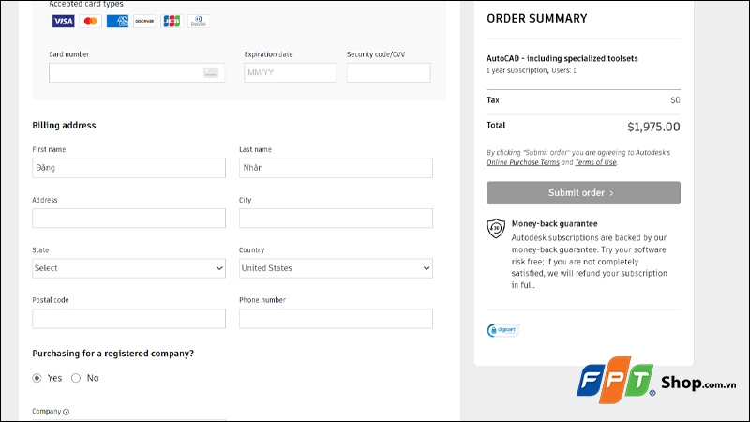The width and height of the screenshot is (750, 422).
Task: Click the Mastercard logo icon
Action: [90, 21]
